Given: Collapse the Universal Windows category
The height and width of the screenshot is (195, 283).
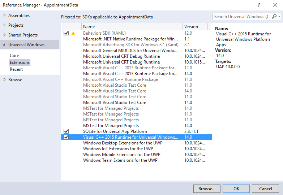Looking at the screenshot, I should pos(4,45).
